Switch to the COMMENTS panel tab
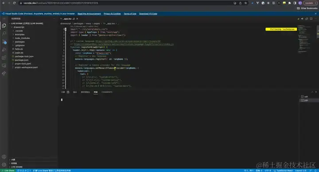 (x=107, y=92)
